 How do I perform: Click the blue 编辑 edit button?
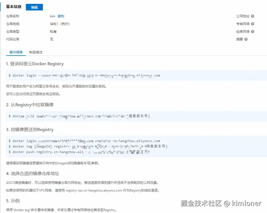(34, 7)
